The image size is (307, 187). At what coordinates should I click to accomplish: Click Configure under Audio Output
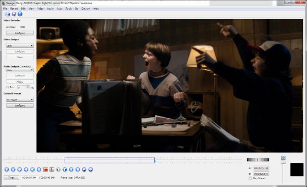20,75
